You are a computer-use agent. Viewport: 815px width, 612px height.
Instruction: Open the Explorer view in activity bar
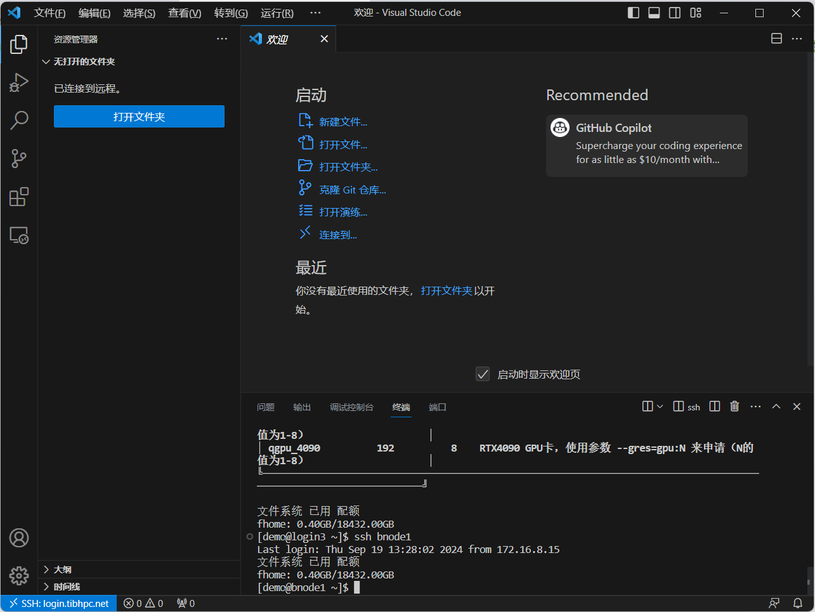(19, 44)
